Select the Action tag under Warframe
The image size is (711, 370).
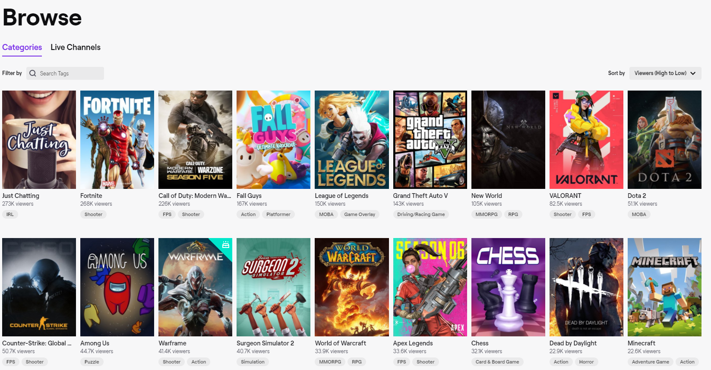point(199,362)
